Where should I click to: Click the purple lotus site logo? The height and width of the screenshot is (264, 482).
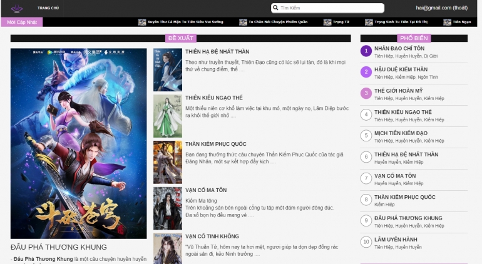[17, 8]
